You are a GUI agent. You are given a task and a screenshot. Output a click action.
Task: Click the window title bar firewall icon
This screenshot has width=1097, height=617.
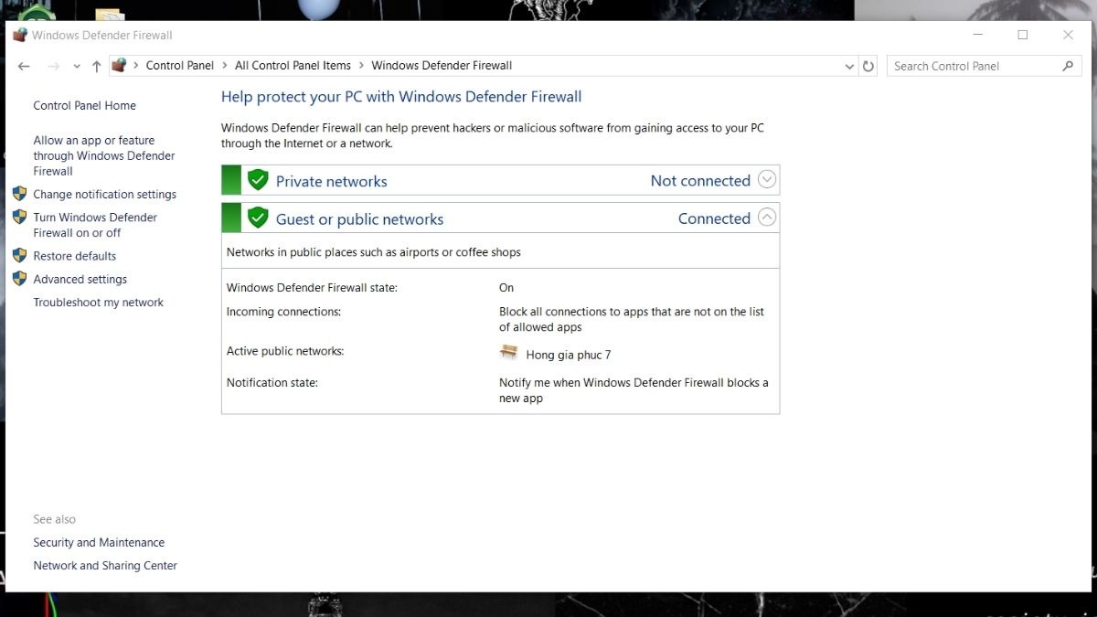pos(20,35)
